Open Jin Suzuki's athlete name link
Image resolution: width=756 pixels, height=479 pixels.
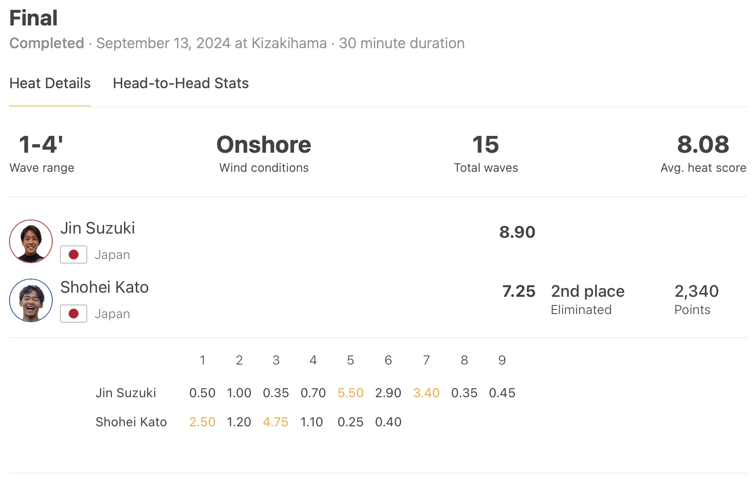98,228
